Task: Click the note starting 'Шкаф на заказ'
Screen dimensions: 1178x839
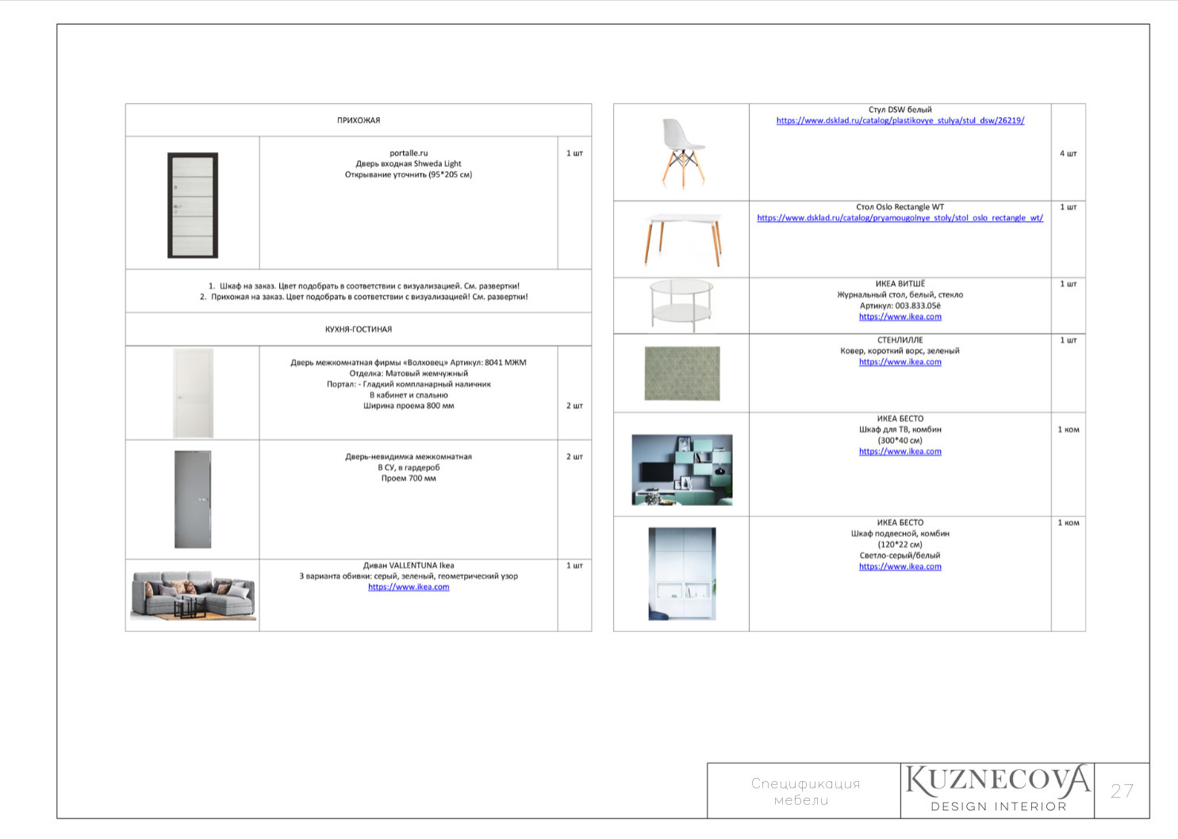Action: tap(363, 285)
